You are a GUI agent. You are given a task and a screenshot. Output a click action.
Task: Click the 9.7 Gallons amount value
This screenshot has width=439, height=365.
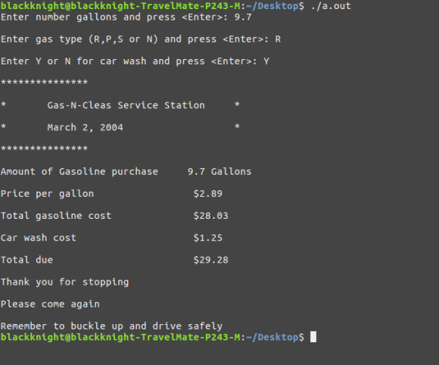(219, 171)
